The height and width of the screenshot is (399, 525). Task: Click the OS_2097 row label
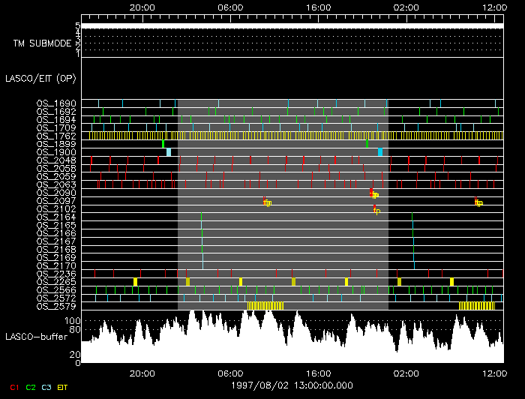56,201
